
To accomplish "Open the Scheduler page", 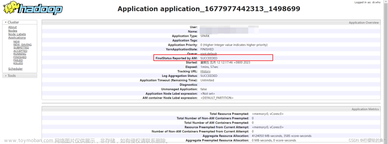I will pyautogui.click(x=16, y=69).
